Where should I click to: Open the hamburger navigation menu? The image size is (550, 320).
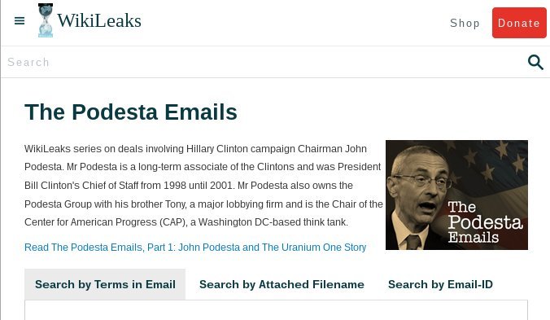click(x=20, y=20)
